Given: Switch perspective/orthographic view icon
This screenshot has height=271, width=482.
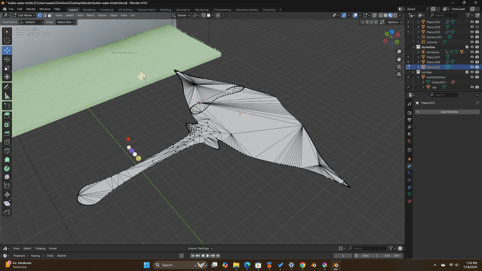Looking at the screenshot, I should [399, 74].
